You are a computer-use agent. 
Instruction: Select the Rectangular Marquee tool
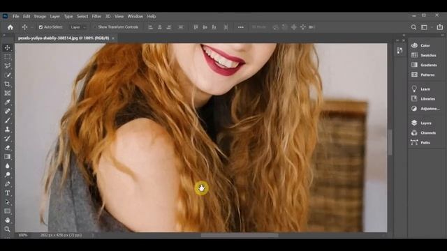(8, 56)
